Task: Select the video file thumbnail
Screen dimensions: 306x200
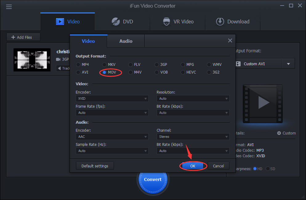Action: click(32, 60)
